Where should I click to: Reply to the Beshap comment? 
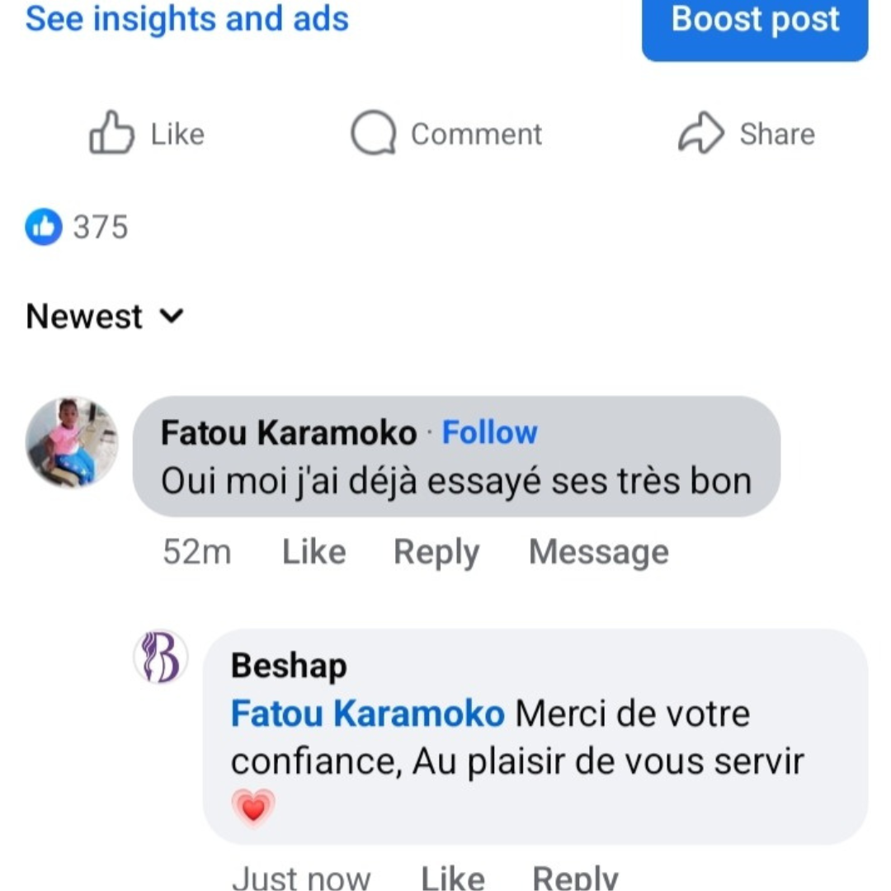click(575, 878)
